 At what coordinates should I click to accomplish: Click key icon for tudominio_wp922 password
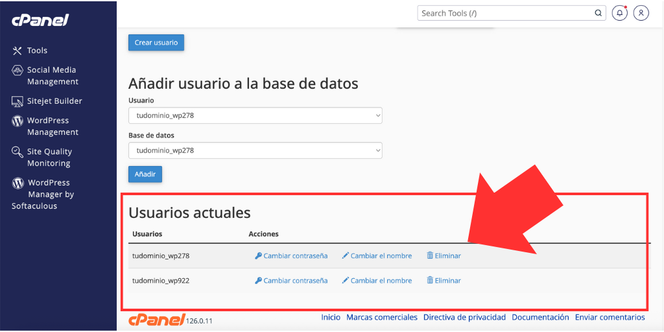[x=258, y=280]
